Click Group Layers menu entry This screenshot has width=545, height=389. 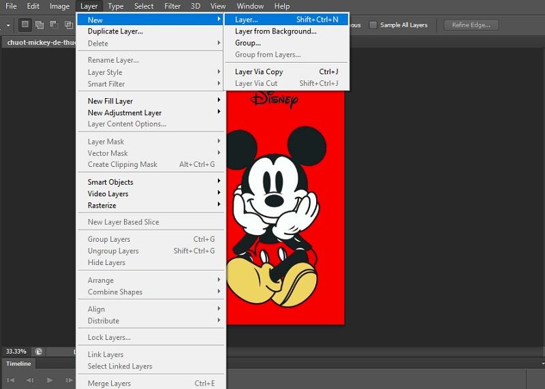pos(150,239)
